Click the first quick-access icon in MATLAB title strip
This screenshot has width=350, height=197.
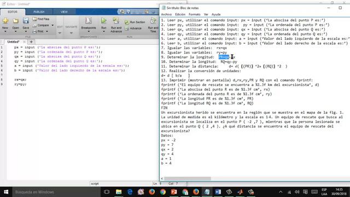point(121,11)
